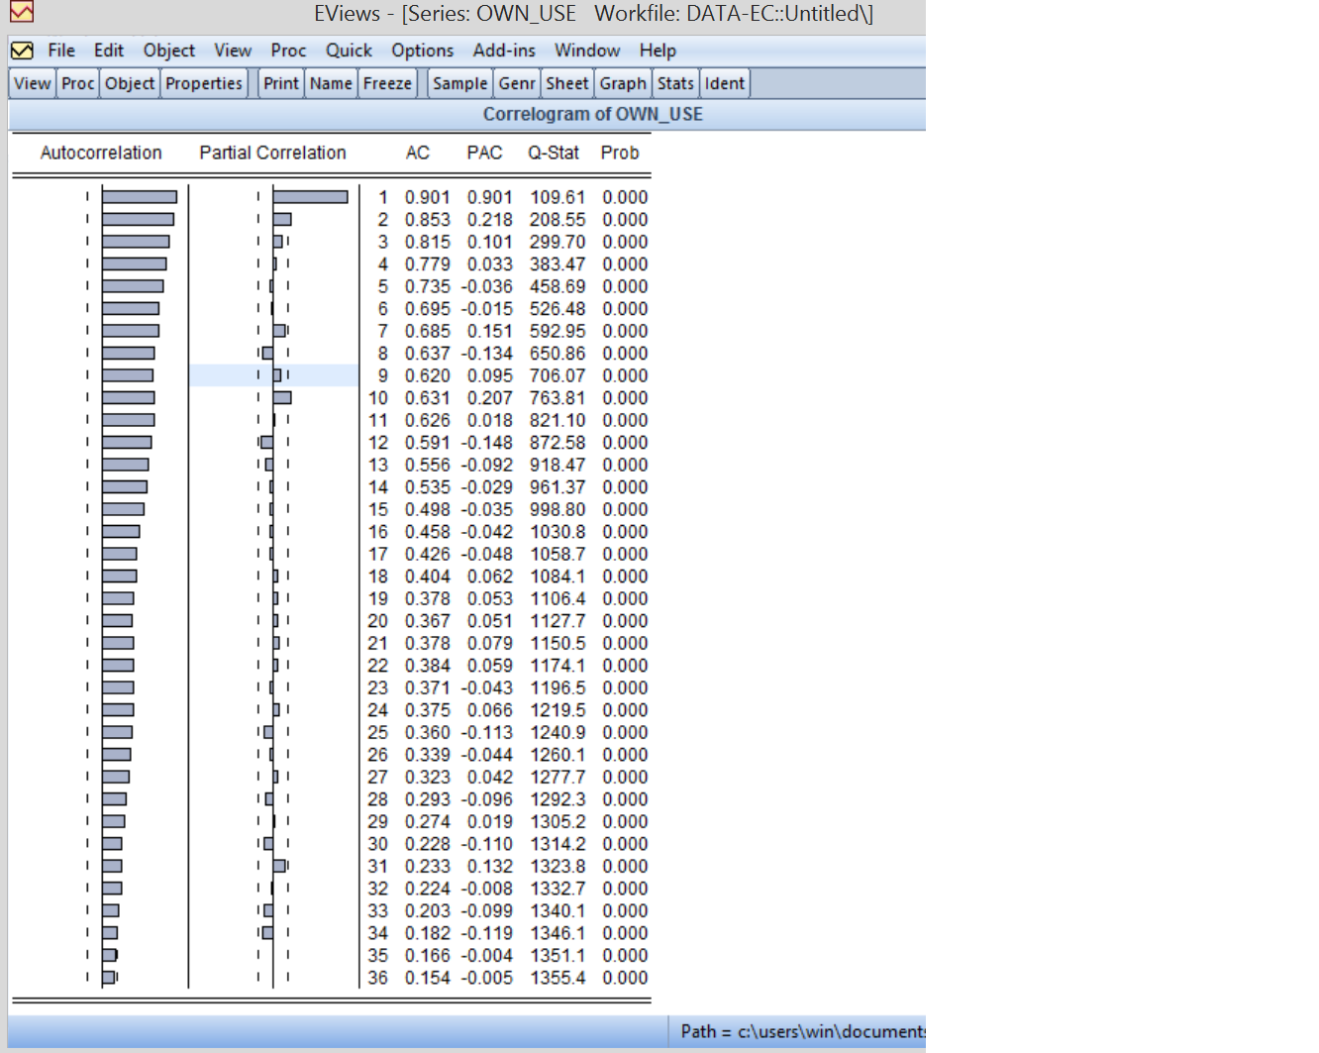Open the Options menu
Image resolution: width=1319 pixels, height=1053 pixels.
[x=422, y=51]
